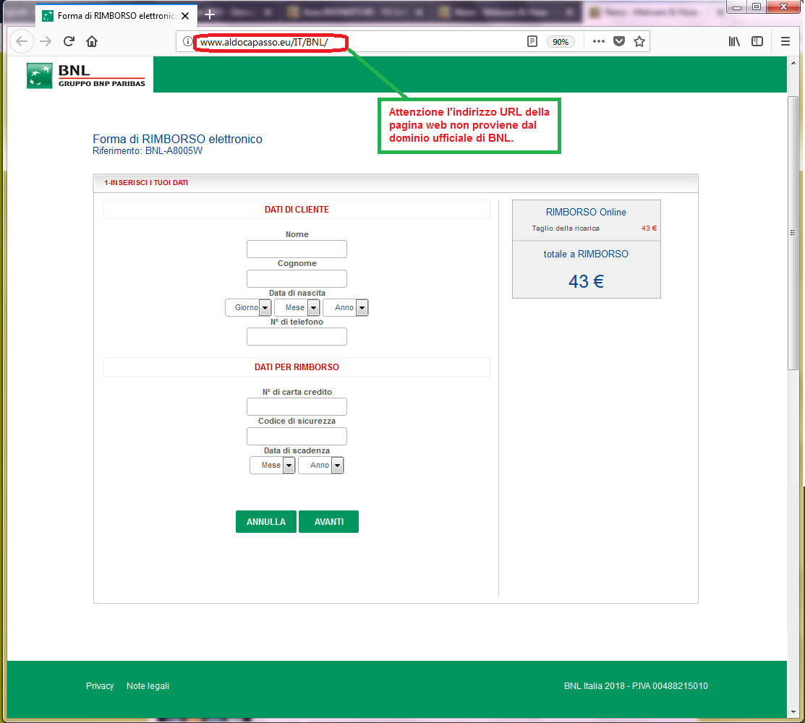Open the birth date Mese dropdown
The height and width of the screenshot is (723, 805).
297,308
